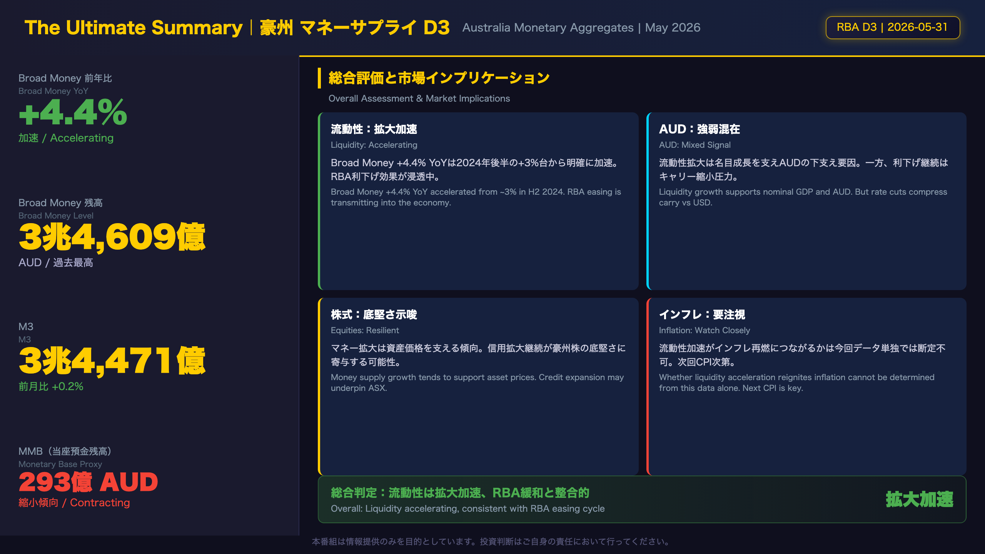Click the '+4.4%' value
The image size is (985, 554).
click(73, 112)
